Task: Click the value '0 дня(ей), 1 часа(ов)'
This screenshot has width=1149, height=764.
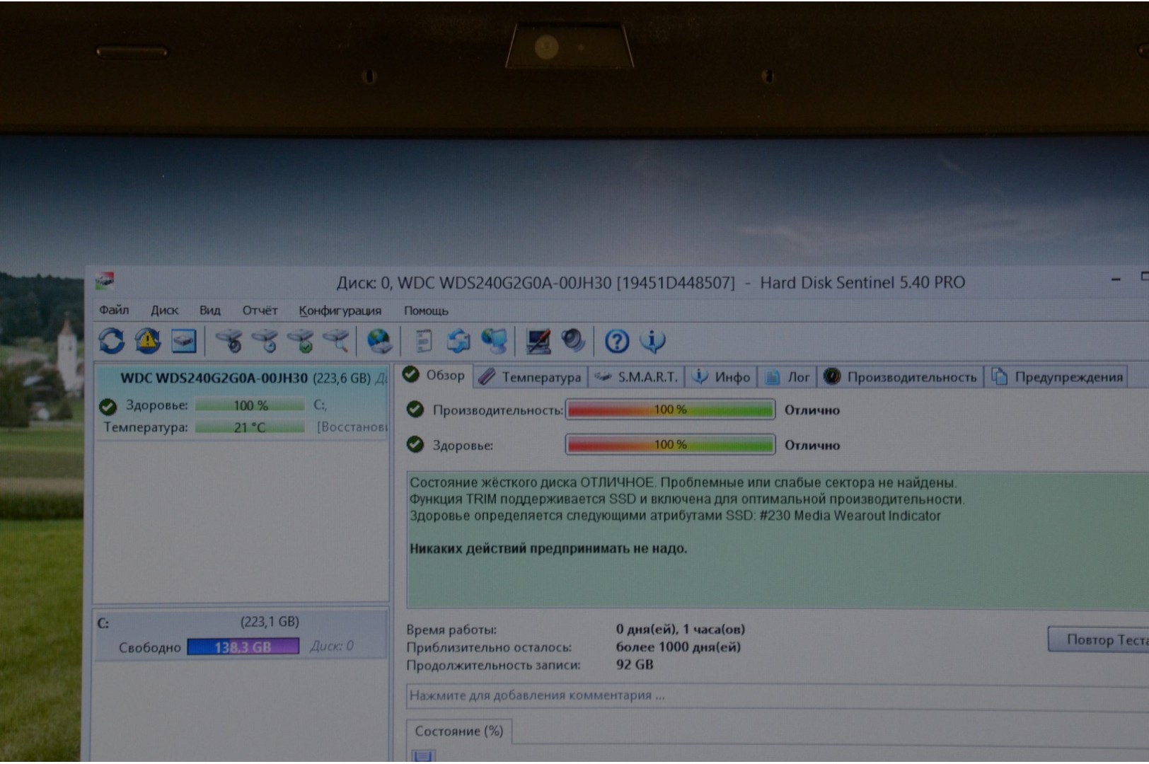Action: point(680,629)
